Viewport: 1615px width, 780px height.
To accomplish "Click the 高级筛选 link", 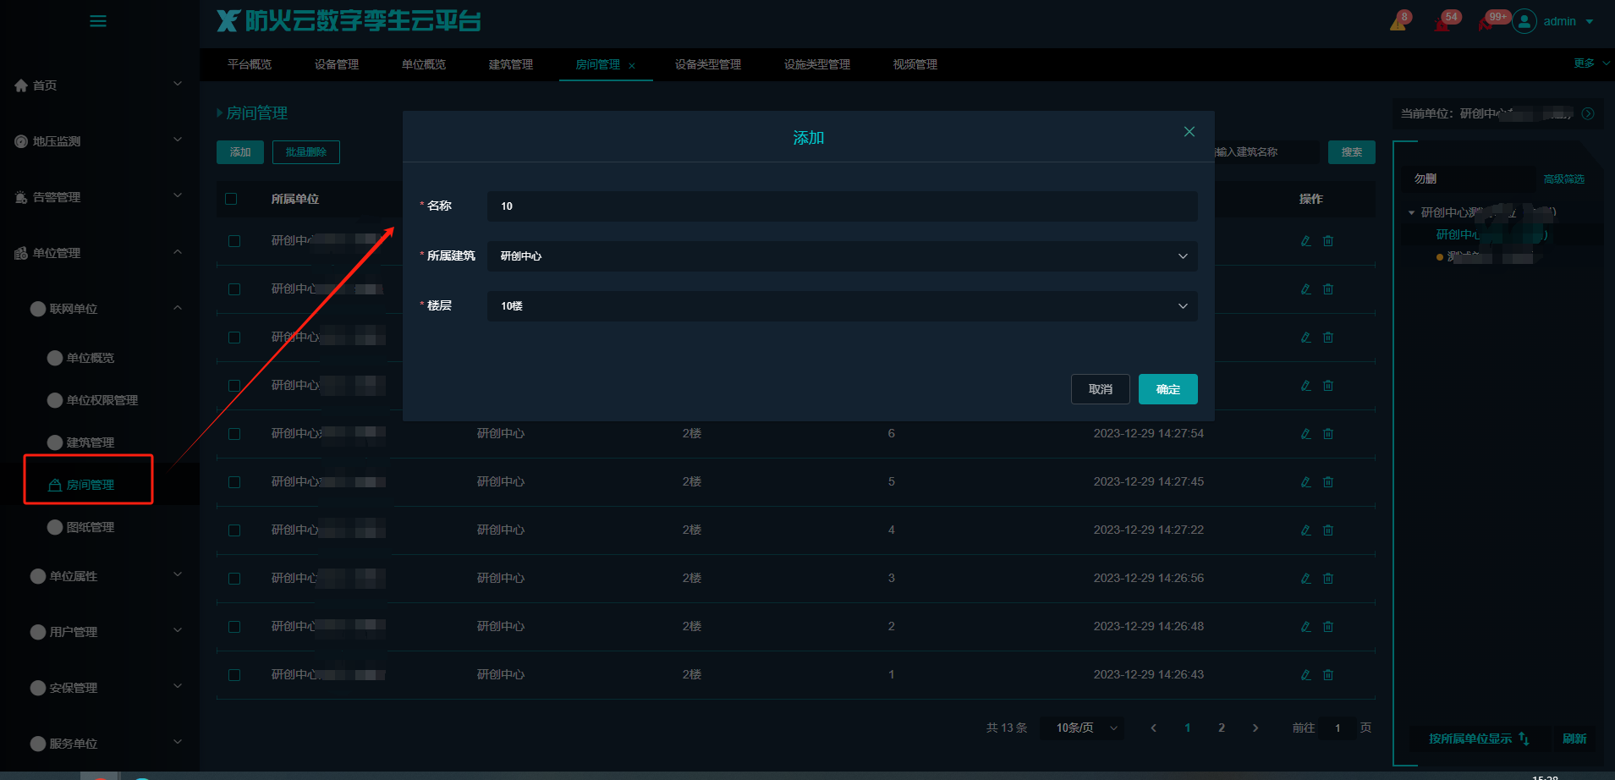I will pos(1564,179).
